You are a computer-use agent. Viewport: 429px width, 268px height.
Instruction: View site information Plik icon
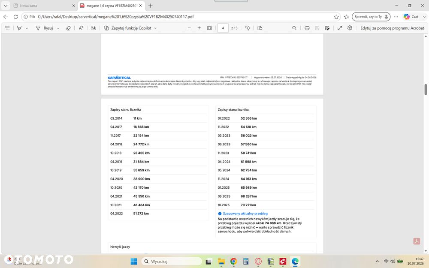pos(29,17)
